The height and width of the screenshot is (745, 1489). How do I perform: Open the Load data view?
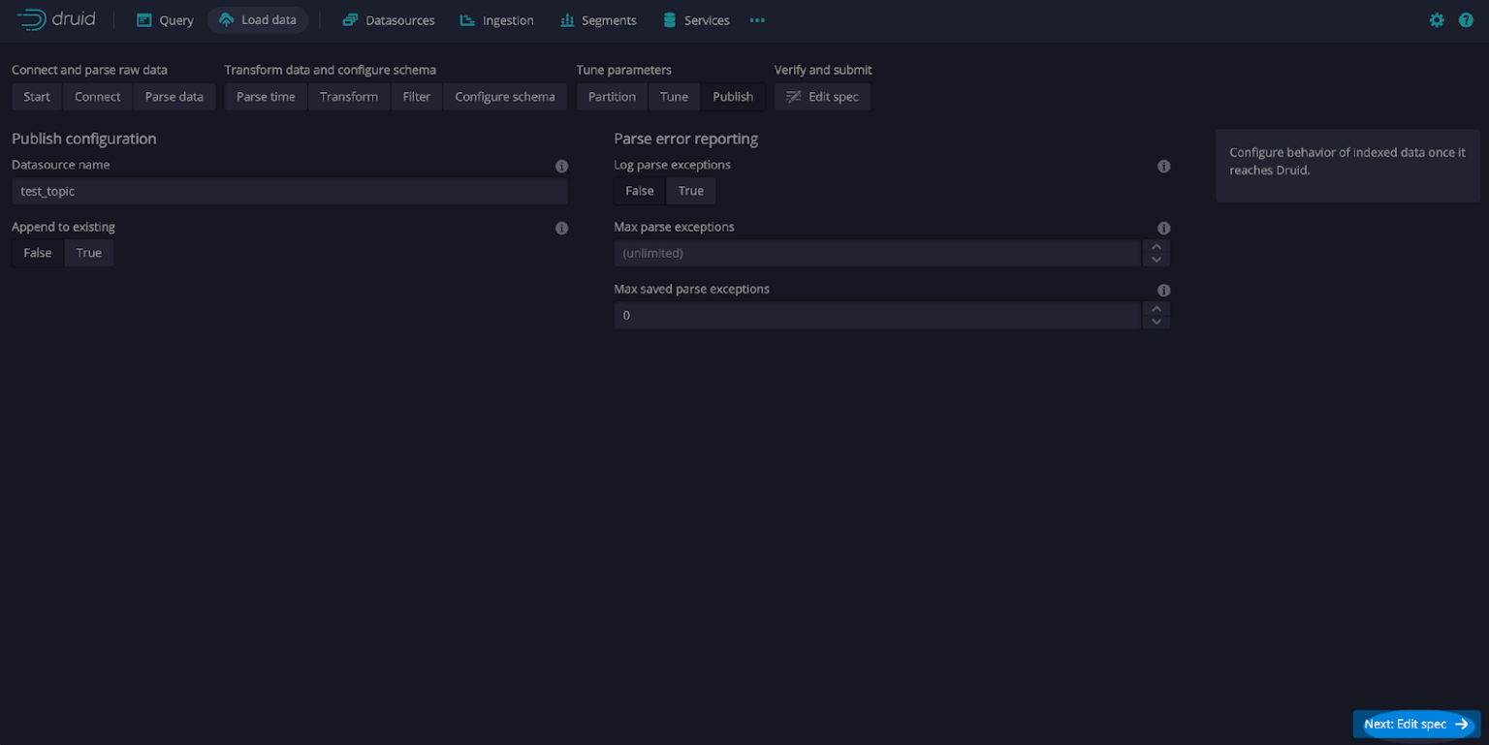pos(258,20)
